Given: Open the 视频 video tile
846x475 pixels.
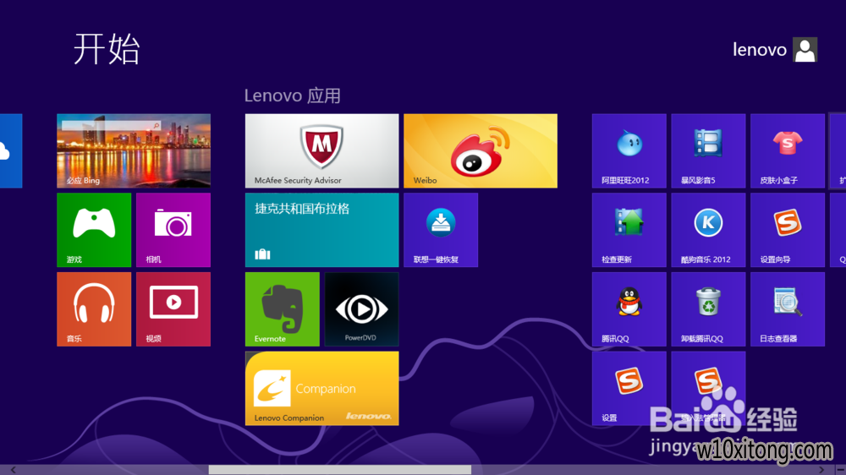Looking at the screenshot, I should tap(173, 309).
